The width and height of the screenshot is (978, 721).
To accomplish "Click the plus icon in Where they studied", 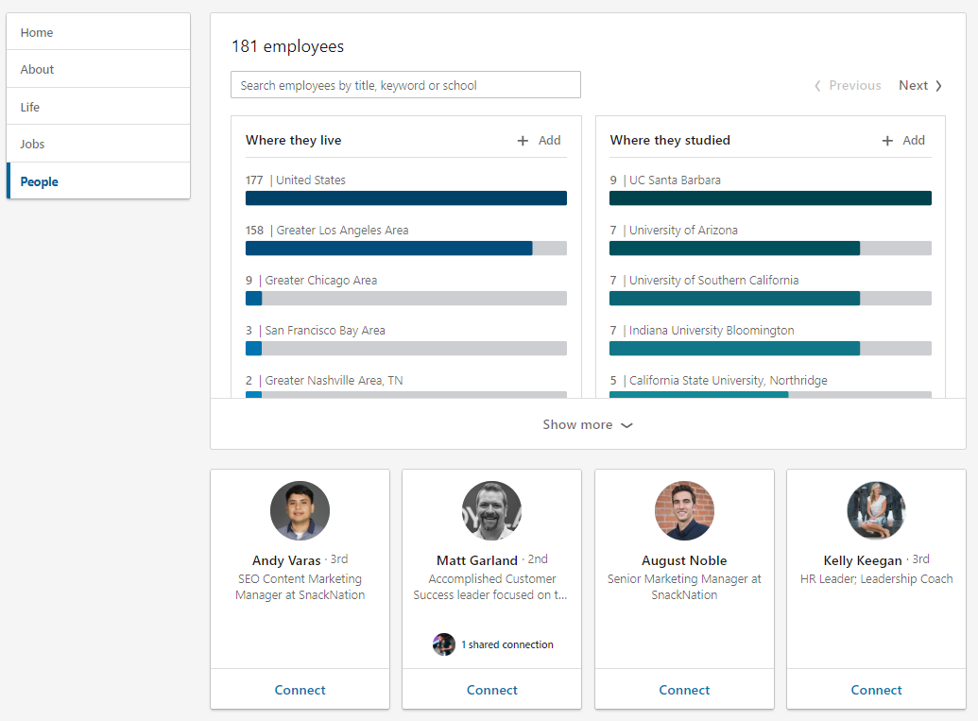I will click(887, 141).
